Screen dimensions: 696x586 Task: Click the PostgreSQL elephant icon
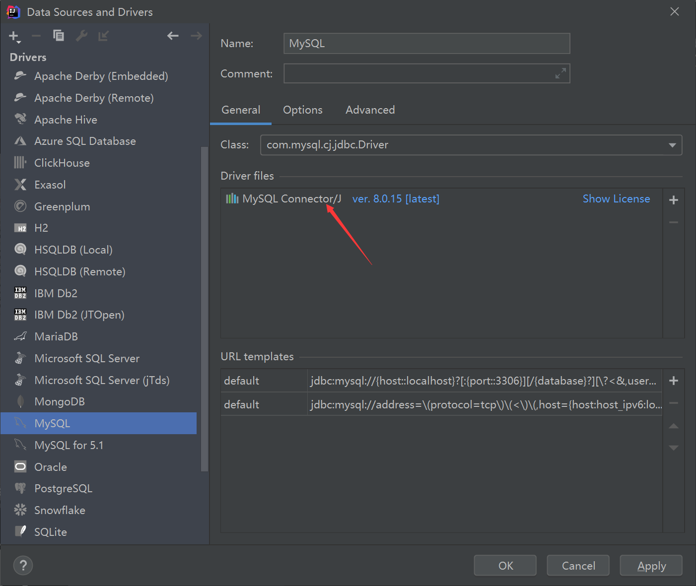20,488
